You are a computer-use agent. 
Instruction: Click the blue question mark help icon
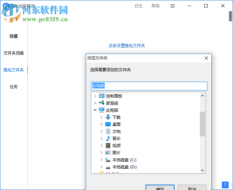pos(225,185)
